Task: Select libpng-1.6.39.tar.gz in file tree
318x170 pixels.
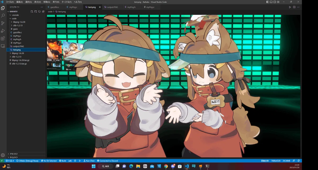Action: (x=26, y=60)
